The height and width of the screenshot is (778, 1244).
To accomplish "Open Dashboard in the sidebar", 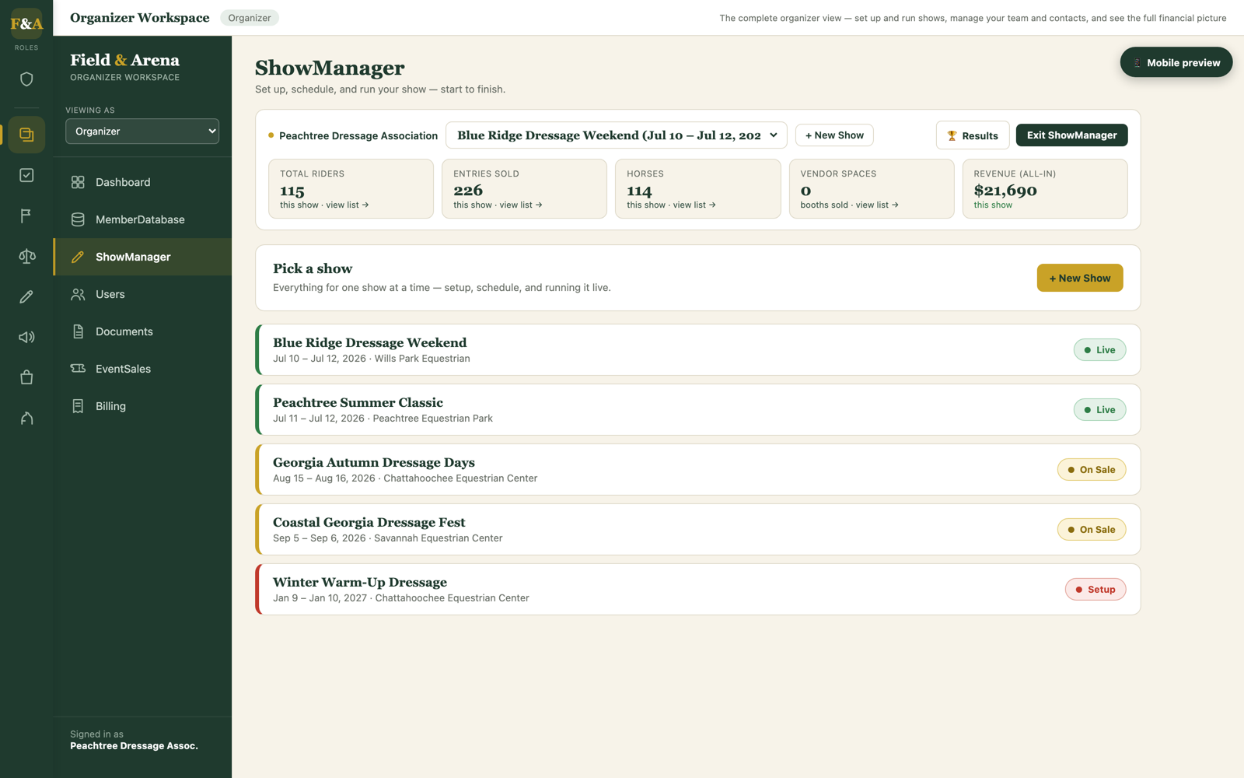I will [x=142, y=182].
